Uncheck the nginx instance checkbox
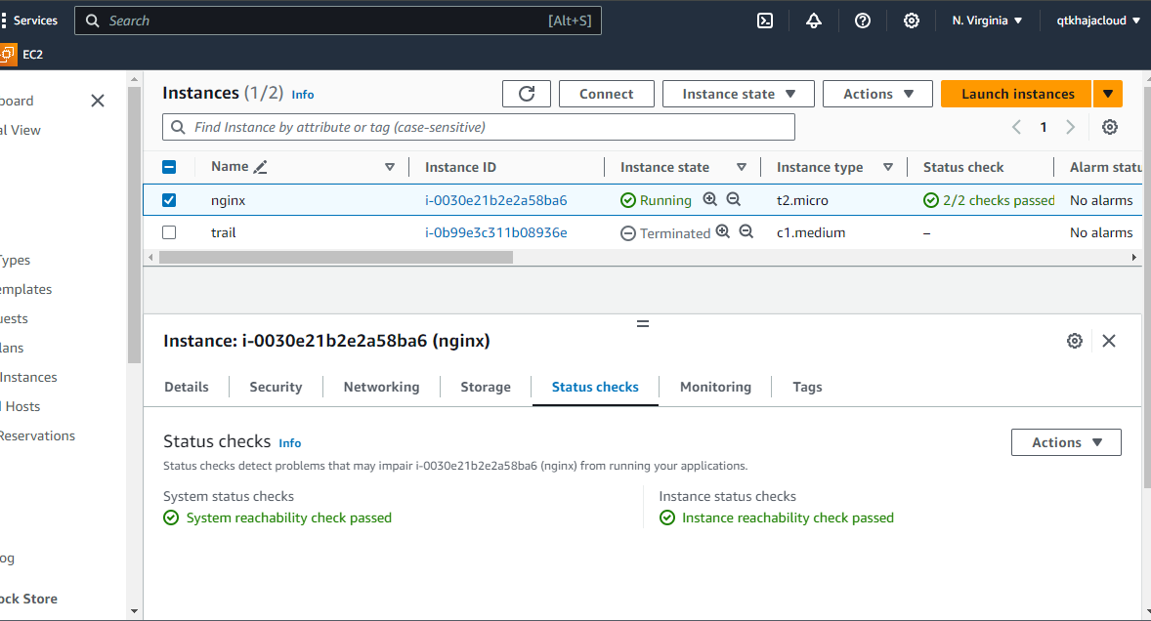This screenshot has width=1151, height=621. click(169, 200)
